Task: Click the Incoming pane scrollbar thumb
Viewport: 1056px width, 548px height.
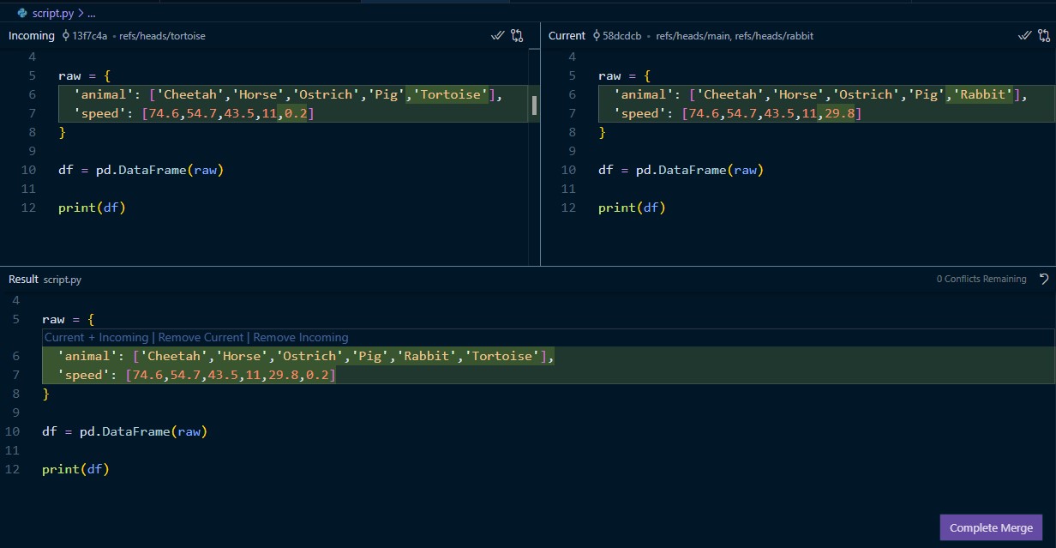Action: point(535,105)
